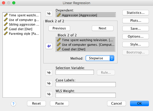Click the Reset button
The image size is (153, 111).
point(36,104)
